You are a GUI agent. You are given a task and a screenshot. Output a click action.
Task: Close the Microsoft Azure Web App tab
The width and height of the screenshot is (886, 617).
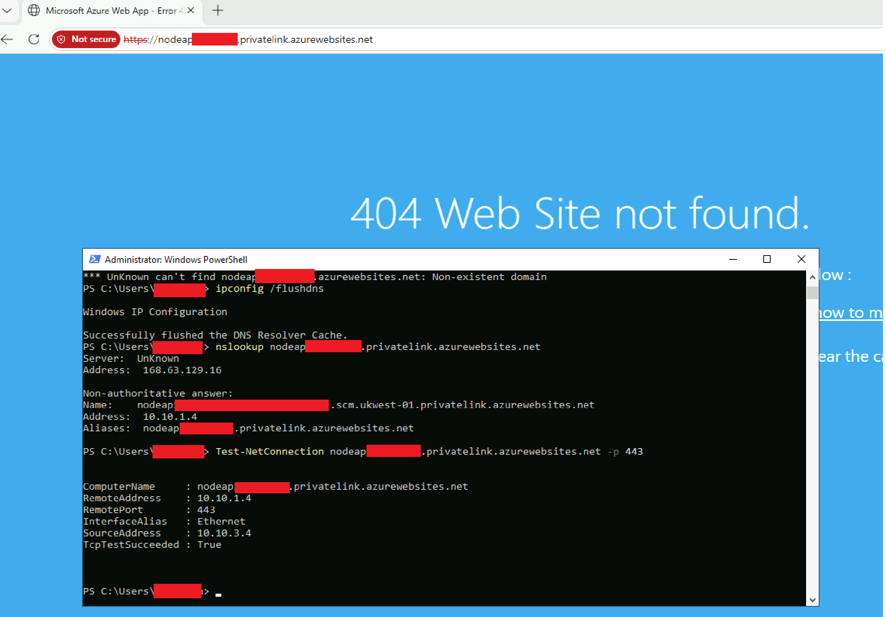tap(191, 10)
